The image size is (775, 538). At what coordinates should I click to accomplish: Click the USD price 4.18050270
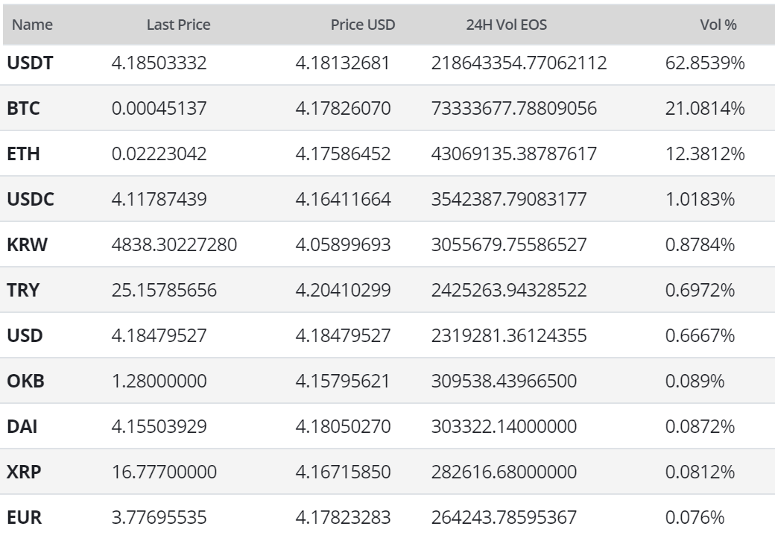(x=343, y=427)
